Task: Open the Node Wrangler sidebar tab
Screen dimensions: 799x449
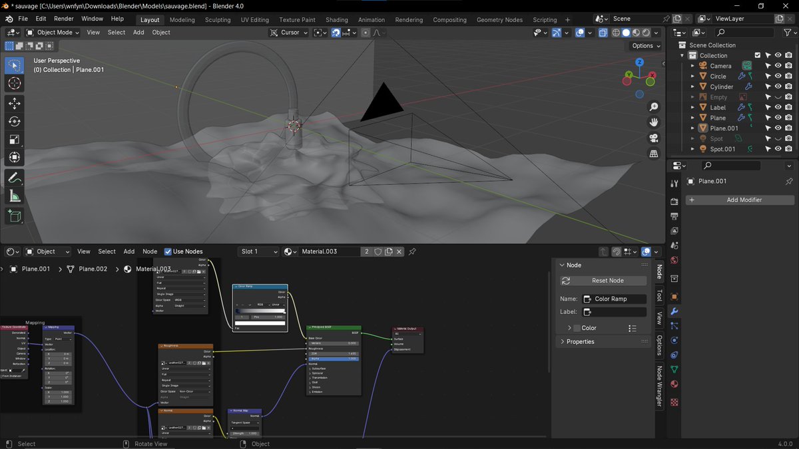Action: pos(659,386)
